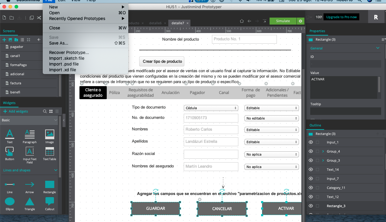The image size is (386, 222).
Task: Hide Input_1 layer using eye icon
Action: click(310, 142)
